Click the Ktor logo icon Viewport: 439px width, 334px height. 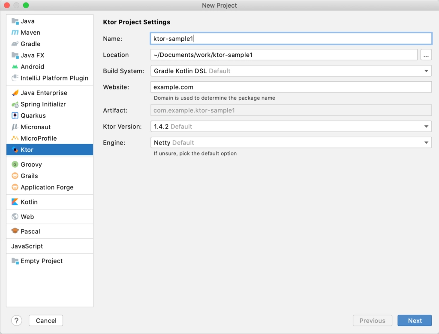(x=15, y=150)
